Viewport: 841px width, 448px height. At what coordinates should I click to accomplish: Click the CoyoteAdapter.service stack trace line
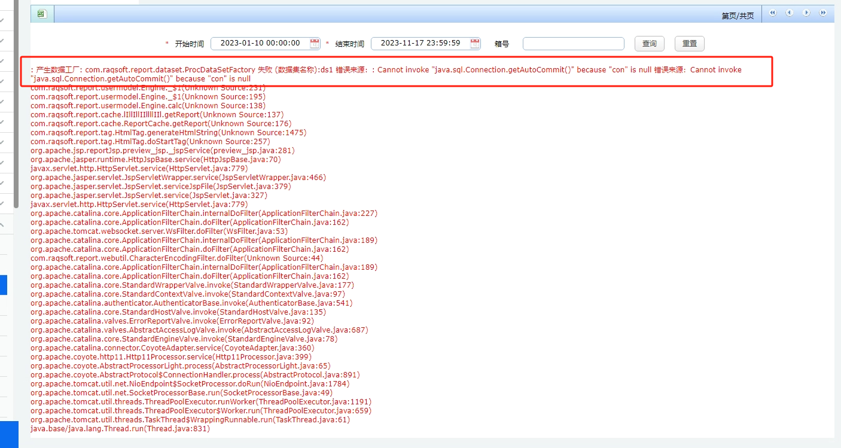[172, 348]
